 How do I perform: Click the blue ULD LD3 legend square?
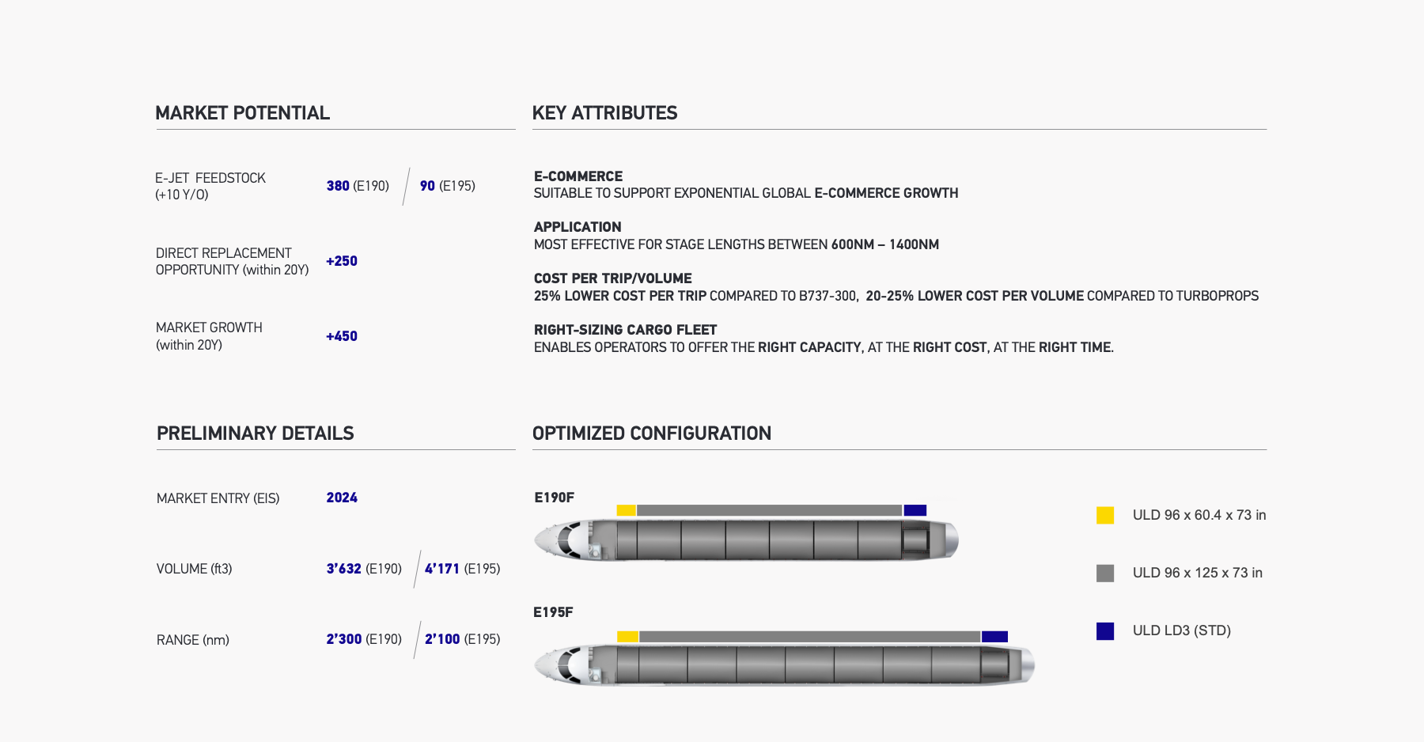coord(1105,631)
